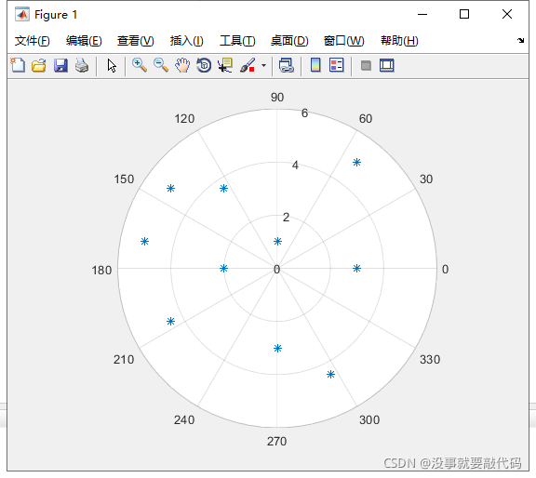
Task: Open the 文件(F) menu
Action: pyautogui.click(x=33, y=41)
